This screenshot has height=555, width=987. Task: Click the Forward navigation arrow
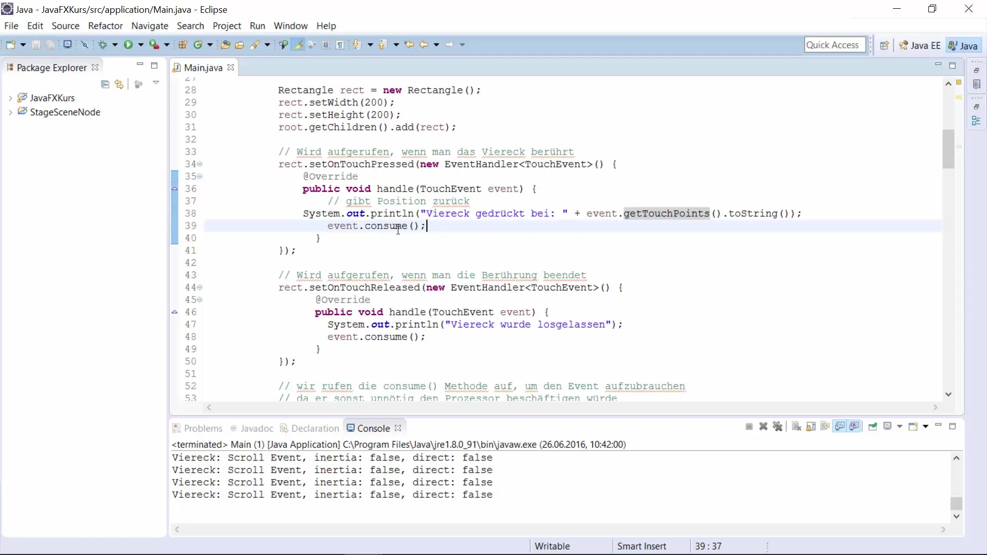(x=449, y=45)
